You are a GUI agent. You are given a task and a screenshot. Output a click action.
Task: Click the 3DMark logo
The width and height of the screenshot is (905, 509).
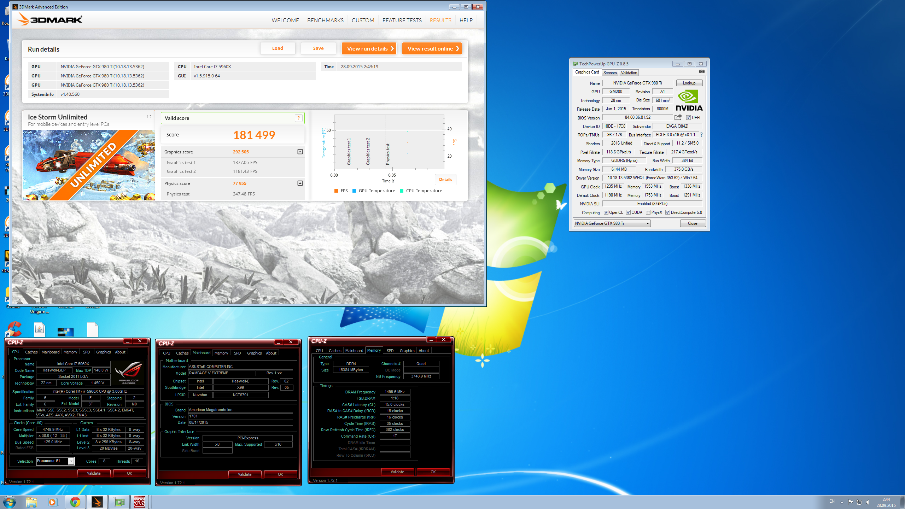click(50, 19)
